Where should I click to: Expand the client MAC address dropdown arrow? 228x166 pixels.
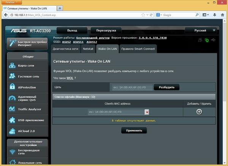point(147,112)
